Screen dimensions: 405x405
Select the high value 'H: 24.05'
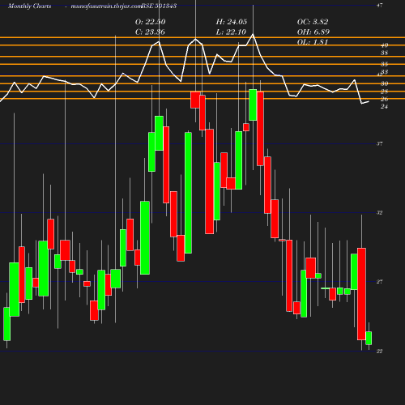click(232, 22)
